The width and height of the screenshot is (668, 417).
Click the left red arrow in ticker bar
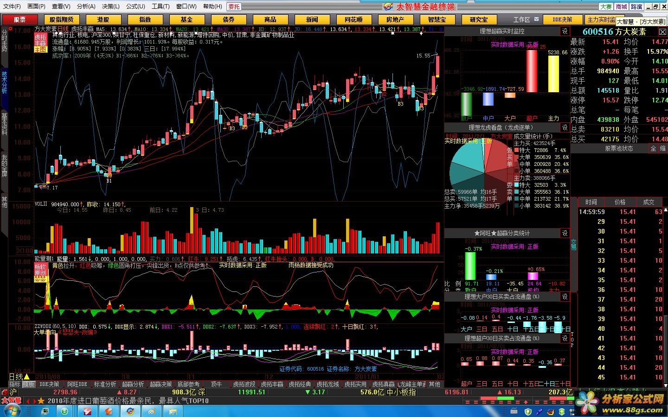(28, 401)
